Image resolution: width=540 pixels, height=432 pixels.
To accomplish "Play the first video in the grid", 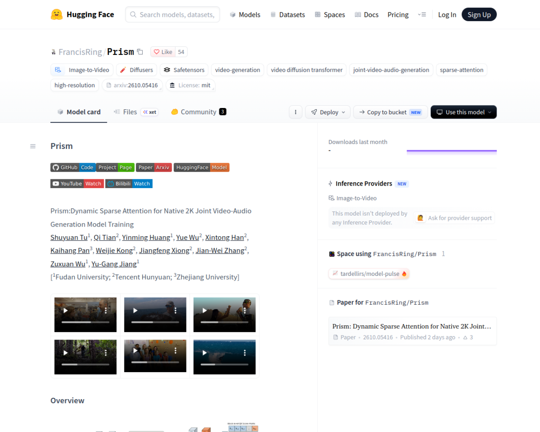I will [x=65, y=310].
